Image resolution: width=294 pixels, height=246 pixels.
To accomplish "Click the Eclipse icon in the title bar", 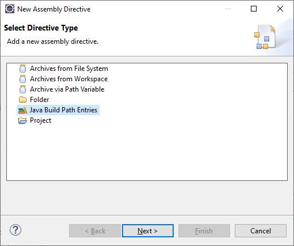I will click(10, 9).
